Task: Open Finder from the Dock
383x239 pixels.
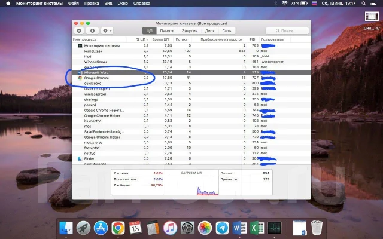Action: pyautogui.click(x=66, y=228)
